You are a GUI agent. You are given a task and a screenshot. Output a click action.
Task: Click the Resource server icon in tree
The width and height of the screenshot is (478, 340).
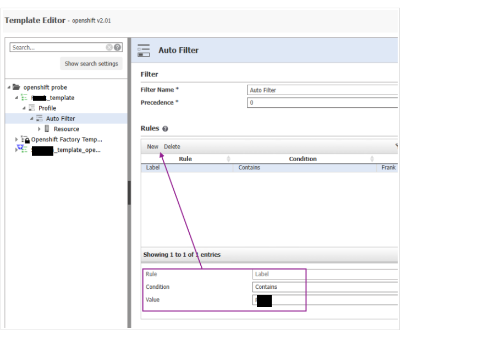pyautogui.click(x=47, y=129)
